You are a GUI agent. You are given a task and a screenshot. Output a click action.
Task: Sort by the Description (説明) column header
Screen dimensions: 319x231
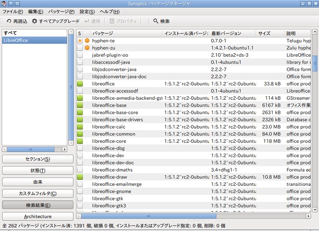pyautogui.click(x=297, y=33)
